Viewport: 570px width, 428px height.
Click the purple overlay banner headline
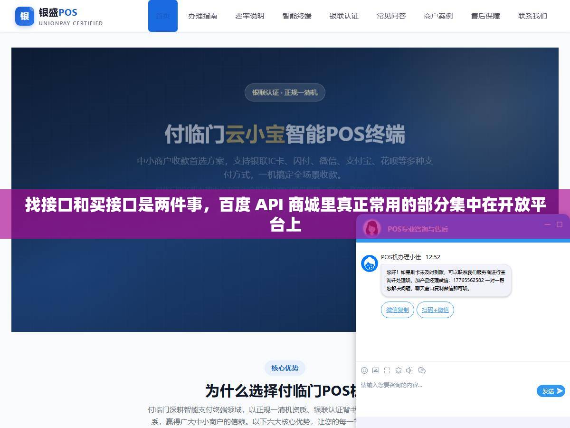click(x=285, y=214)
